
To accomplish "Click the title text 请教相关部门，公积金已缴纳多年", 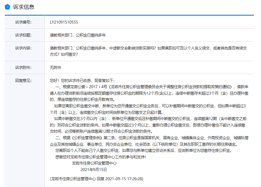I will [78, 35].
